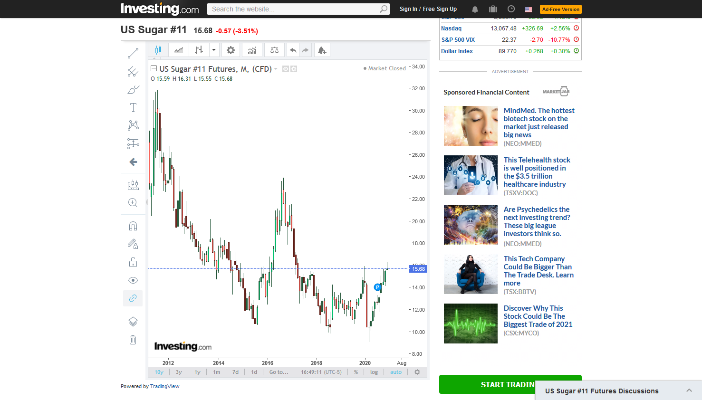This screenshot has width=702, height=400.
Task: Click the left arrow back icon in sidebar
Action: [133, 162]
